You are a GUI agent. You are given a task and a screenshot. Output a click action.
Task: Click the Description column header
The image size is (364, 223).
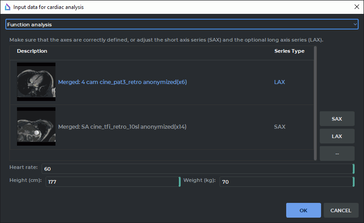[x=32, y=51]
